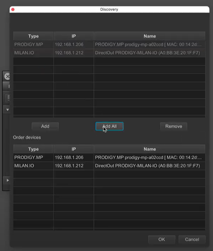Expand right arrow in background side panel
This screenshot has width=213, height=251.
(x=8, y=180)
